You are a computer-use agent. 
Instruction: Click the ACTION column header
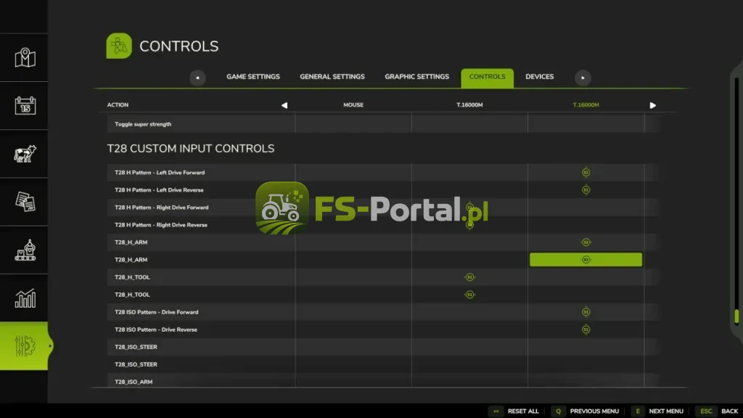coord(118,104)
